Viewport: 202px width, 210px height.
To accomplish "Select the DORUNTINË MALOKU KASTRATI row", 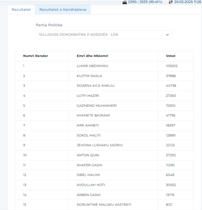I will click(104, 205).
